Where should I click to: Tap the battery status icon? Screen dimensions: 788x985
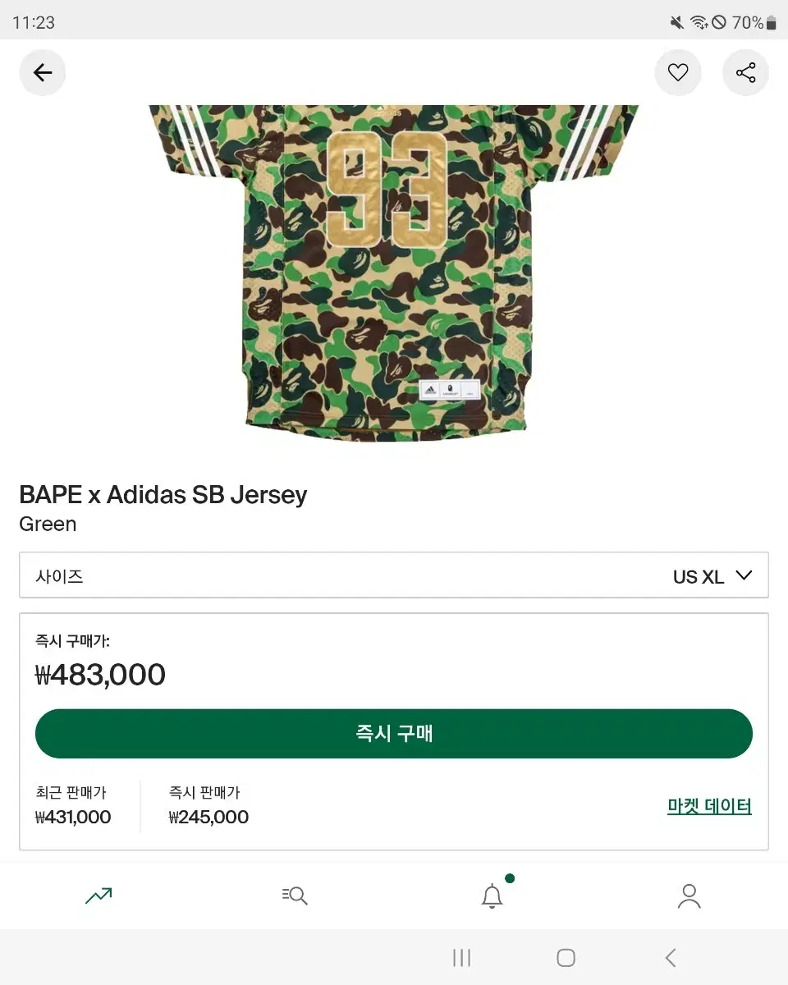[771, 23]
